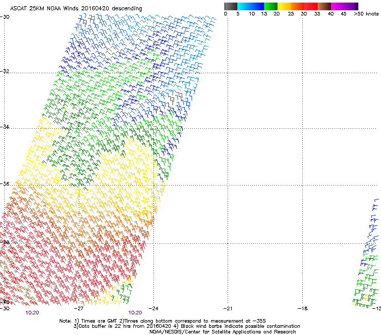Viewport: 381px width, 335px height.
Task: Click the note line starting 'Note: 1) Times are GMT'
Action: pos(163,321)
